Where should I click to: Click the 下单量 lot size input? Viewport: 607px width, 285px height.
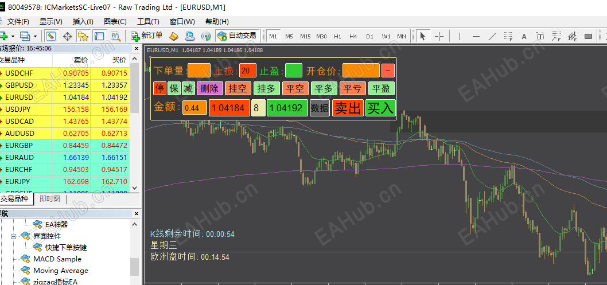(x=199, y=71)
